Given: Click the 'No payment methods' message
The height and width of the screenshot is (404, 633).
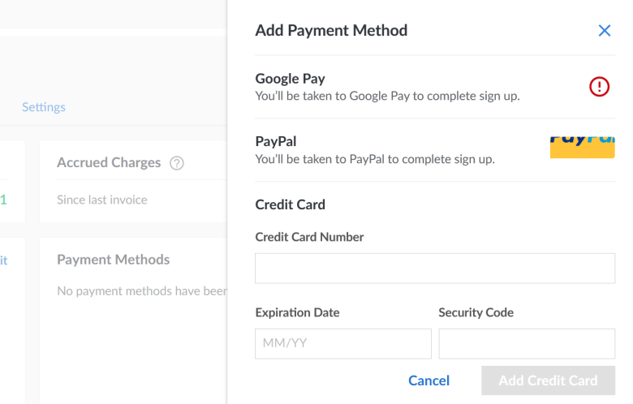Looking at the screenshot, I should click(142, 291).
